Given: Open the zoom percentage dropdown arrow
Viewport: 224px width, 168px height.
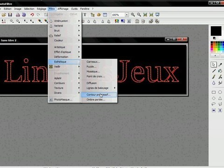Looking at the screenshot, I should (127, 15).
